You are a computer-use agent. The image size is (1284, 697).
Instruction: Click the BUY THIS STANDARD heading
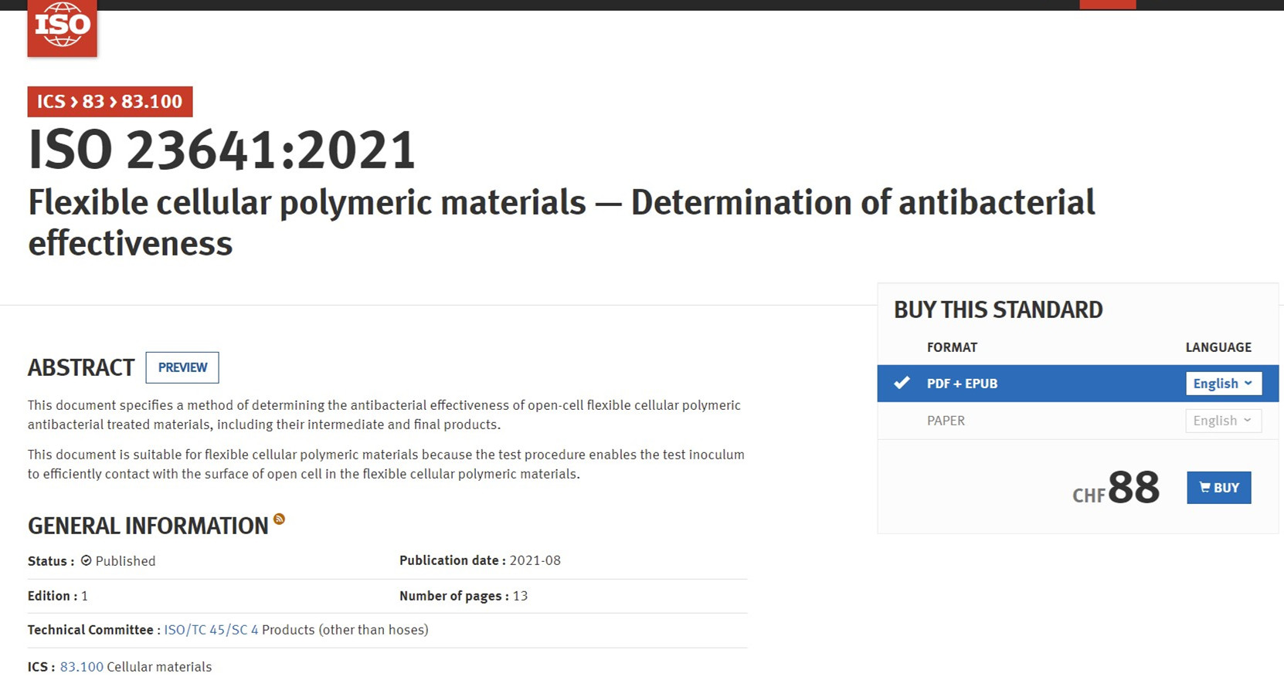(998, 310)
